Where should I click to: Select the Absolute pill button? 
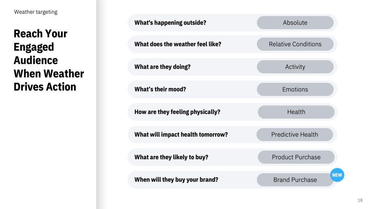pos(295,22)
